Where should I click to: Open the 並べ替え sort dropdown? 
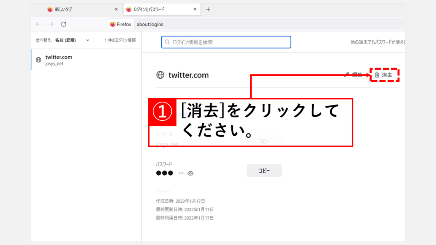click(68, 40)
